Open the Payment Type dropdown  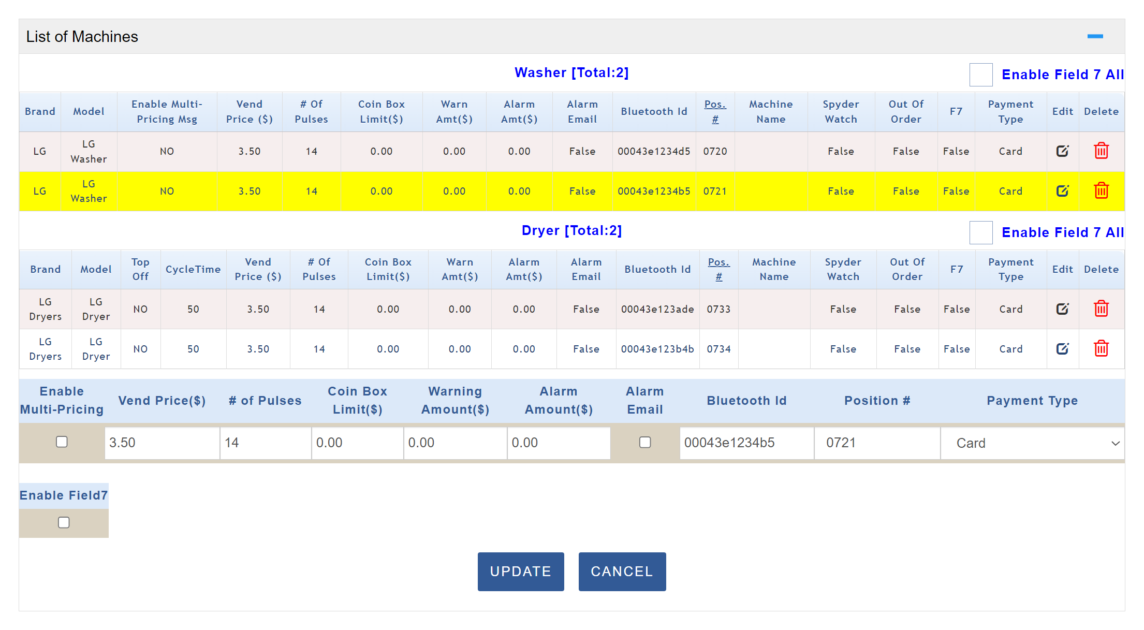coord(1032,443)
